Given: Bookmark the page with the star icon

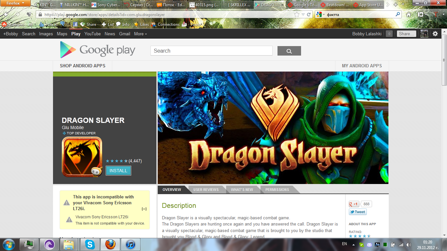Looking at the screenshot, I should (296, 15).
